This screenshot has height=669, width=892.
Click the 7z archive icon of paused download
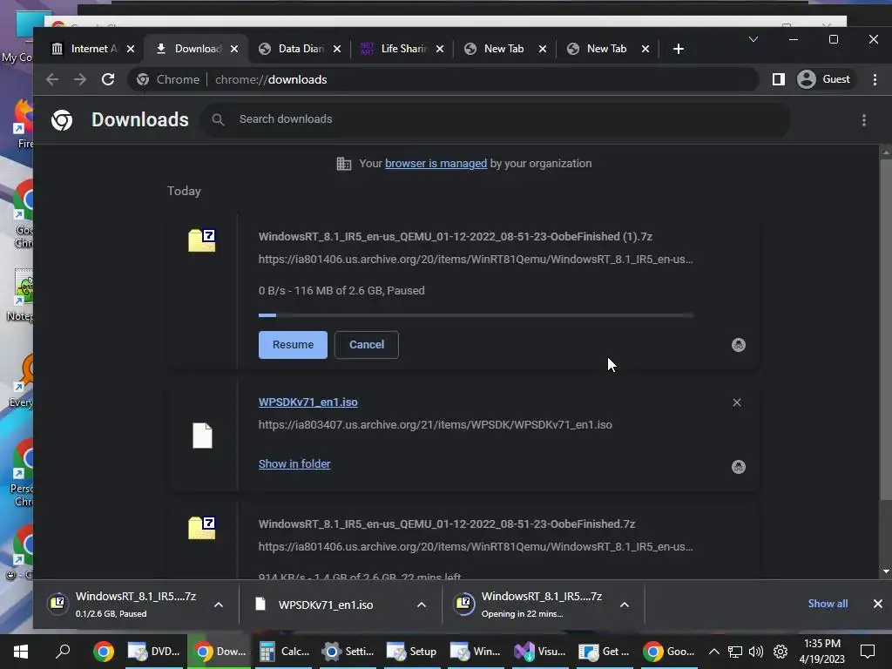click(x=202, y=240)
